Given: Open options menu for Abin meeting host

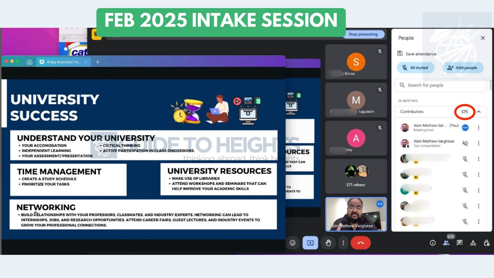Looking at the screenshot, I should [x=479, y=128].
